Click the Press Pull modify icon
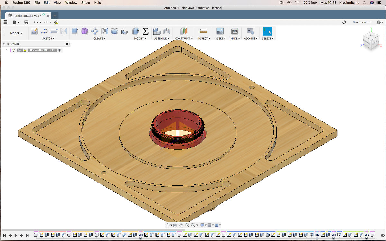This screenshot has width=386, height=241. coord(135,31)
